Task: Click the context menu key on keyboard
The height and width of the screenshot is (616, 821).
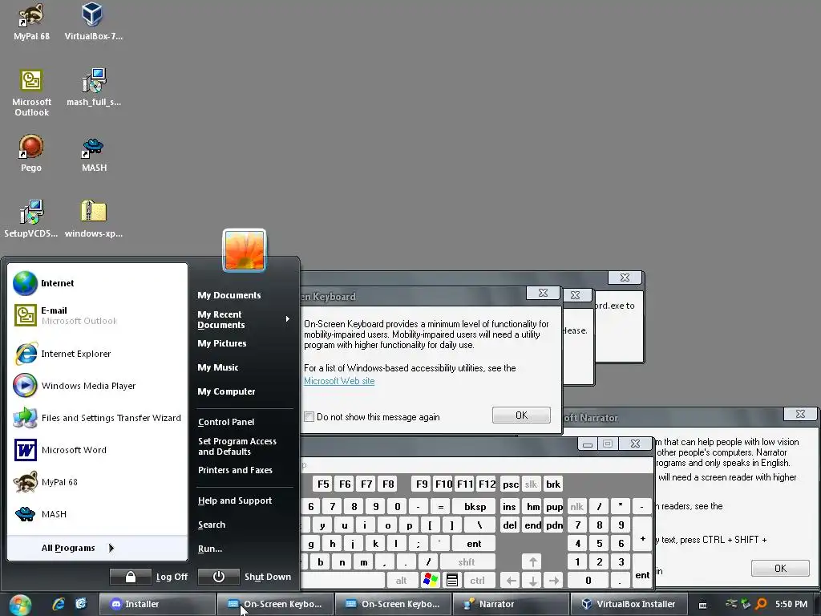Action: (x=452, y=581)
